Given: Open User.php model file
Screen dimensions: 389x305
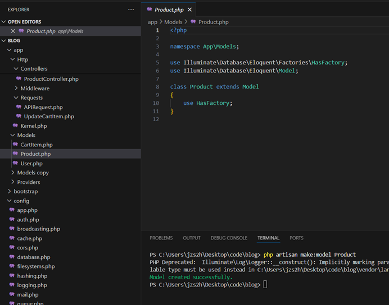Looking at the screenshot, I should coord(31,163).
